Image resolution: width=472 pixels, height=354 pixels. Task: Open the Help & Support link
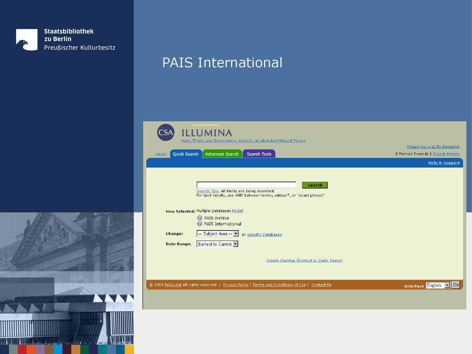[444, 163]
